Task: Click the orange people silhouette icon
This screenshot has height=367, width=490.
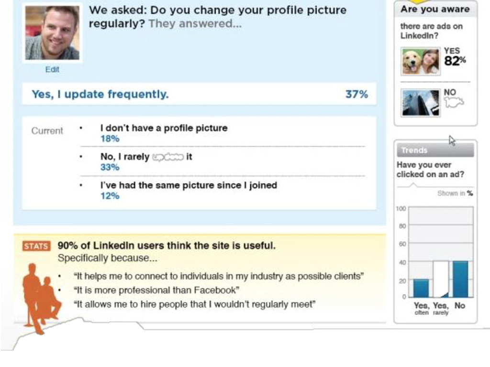Action: [x=41, y=297]
